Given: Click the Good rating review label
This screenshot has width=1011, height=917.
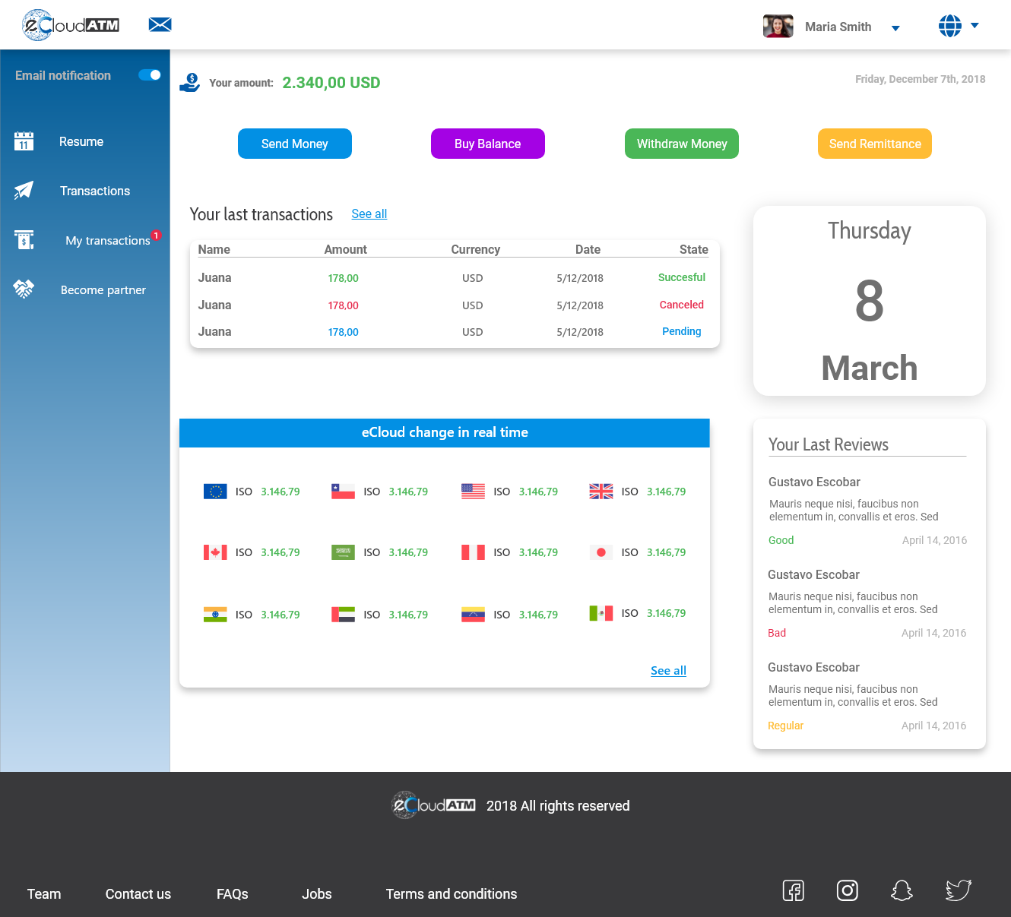Looking at the screenshot, I should [781, 540].
